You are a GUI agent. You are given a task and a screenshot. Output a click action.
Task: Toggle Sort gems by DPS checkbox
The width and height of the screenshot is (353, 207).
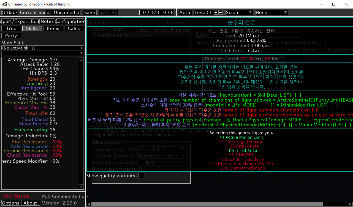pos(142,149)
